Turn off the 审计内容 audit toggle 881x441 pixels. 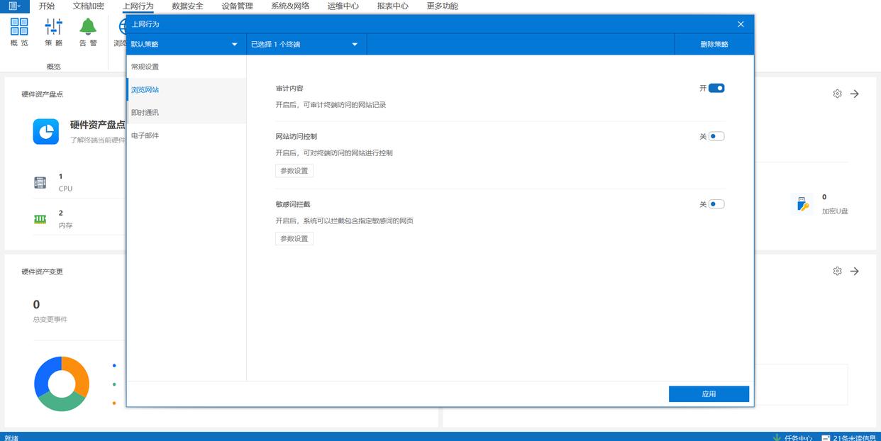716,89
